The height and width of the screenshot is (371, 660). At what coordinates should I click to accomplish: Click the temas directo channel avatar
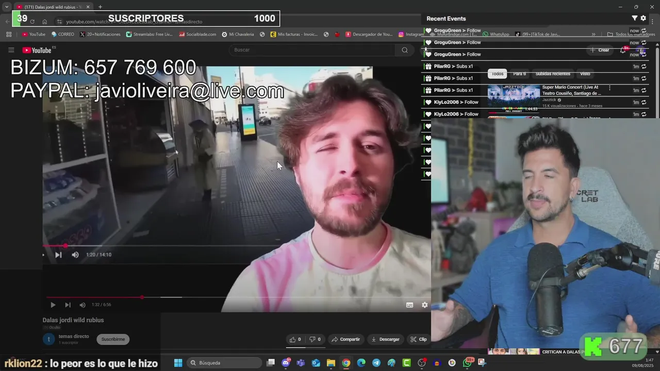click(x=49, y=339)
